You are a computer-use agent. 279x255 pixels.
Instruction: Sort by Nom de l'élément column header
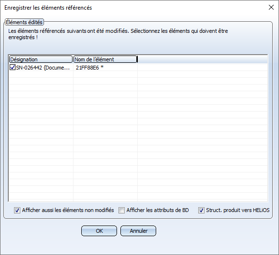pyautogui.click(x=105, y=59)
